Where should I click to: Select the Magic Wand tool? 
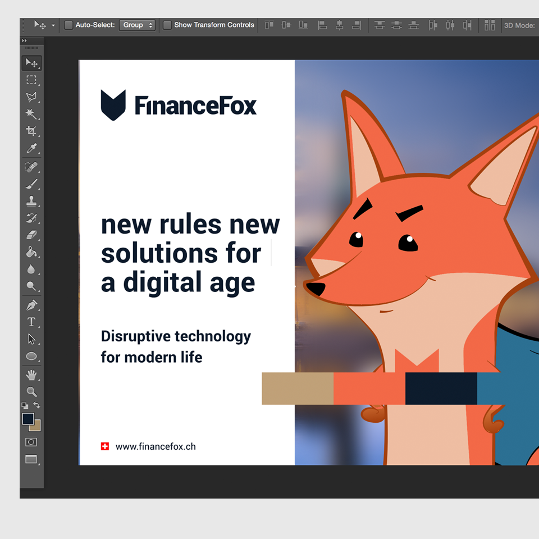[31, 114]
